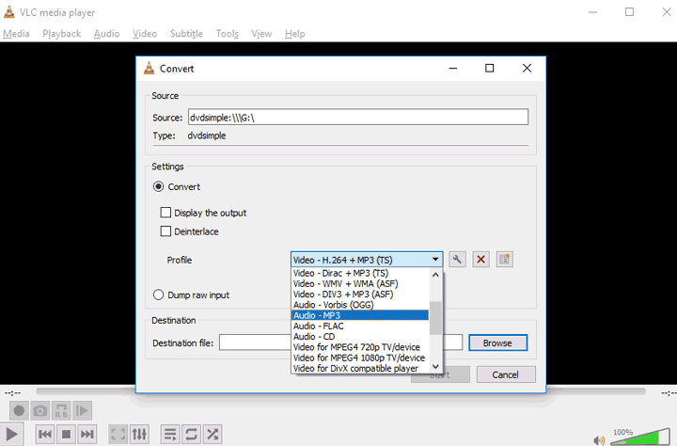Select the Dump raw input radio button
The height and width of the screenshot is (446, 677).
point(159,295)
